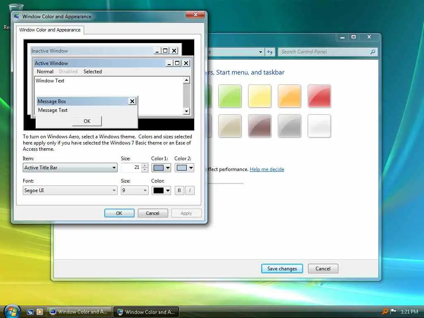The height and width of the screenshot is (318, 424).
Task: Click the Disabled menu item in preview
Action: coord(68,71)
